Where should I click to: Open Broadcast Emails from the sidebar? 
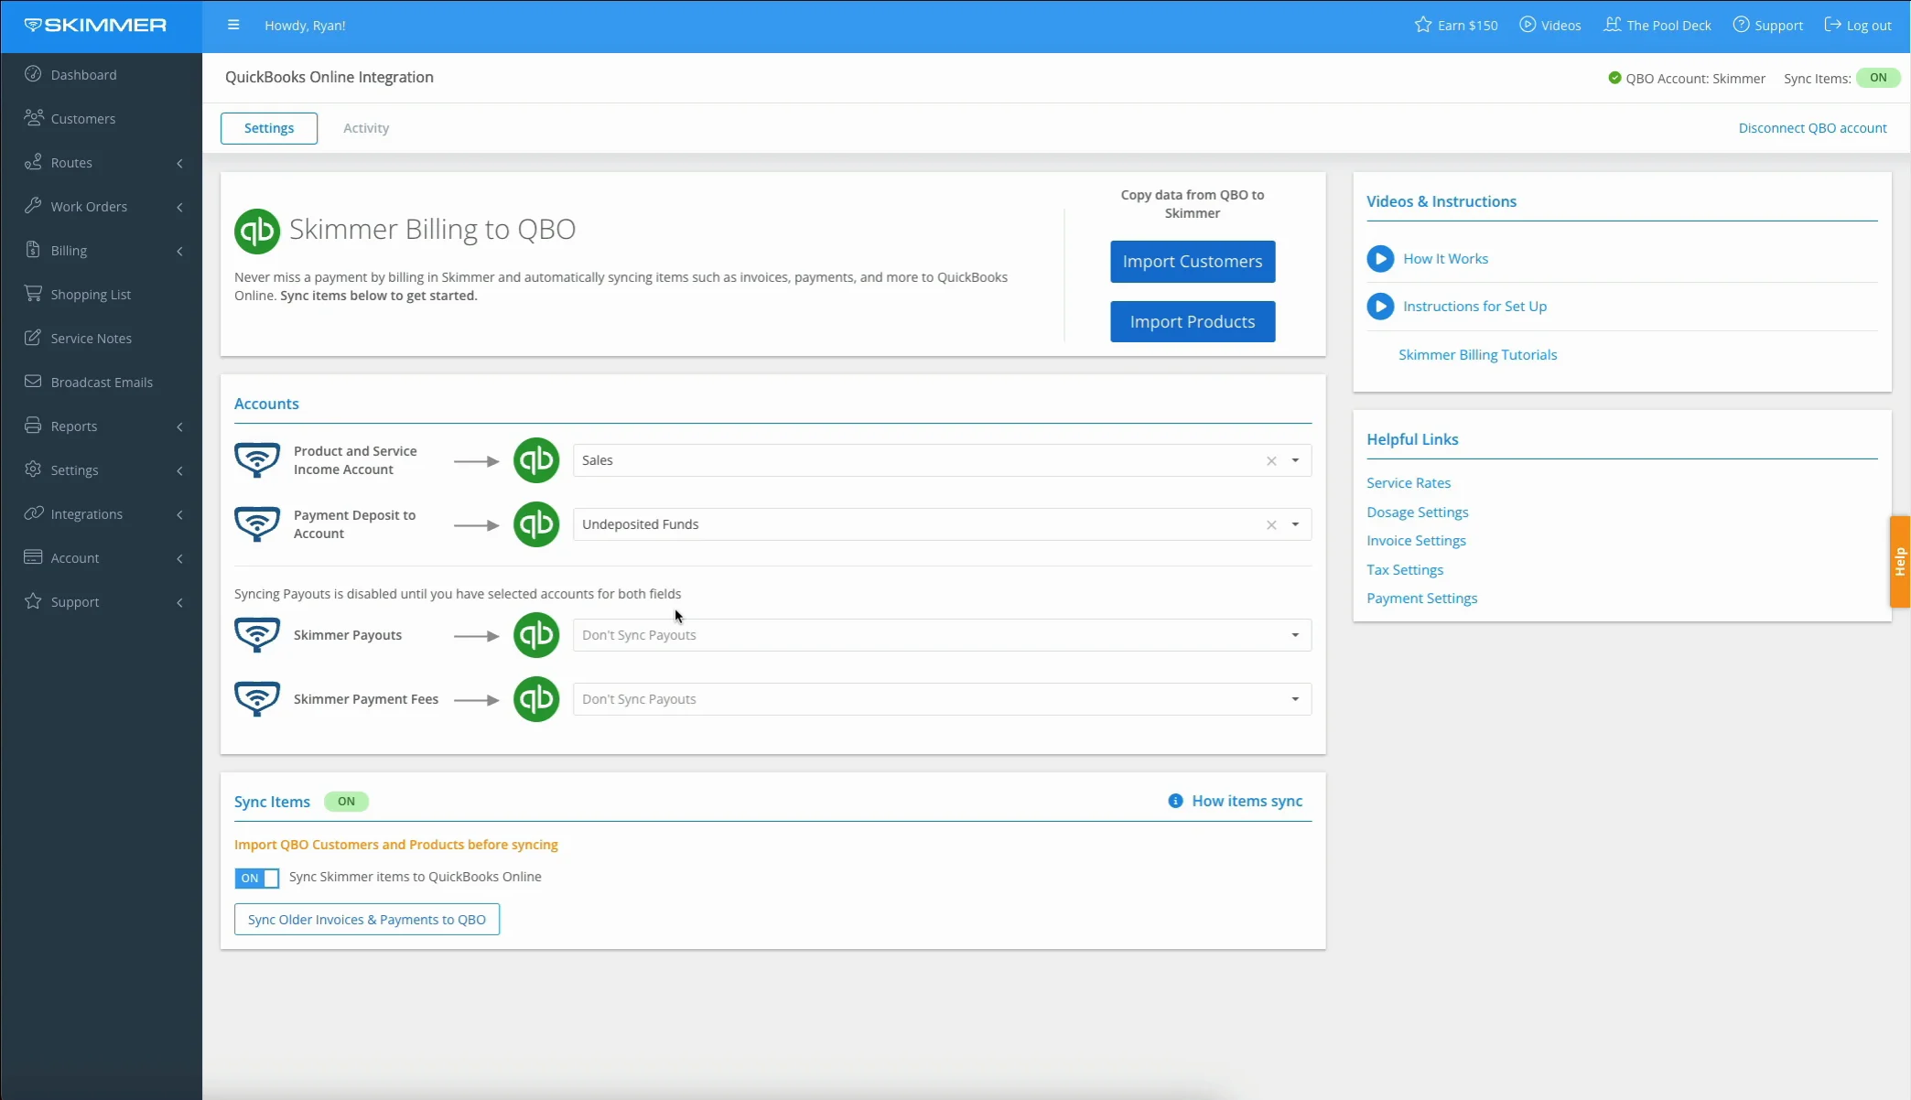pyautogui.click(x=101, y=383)
